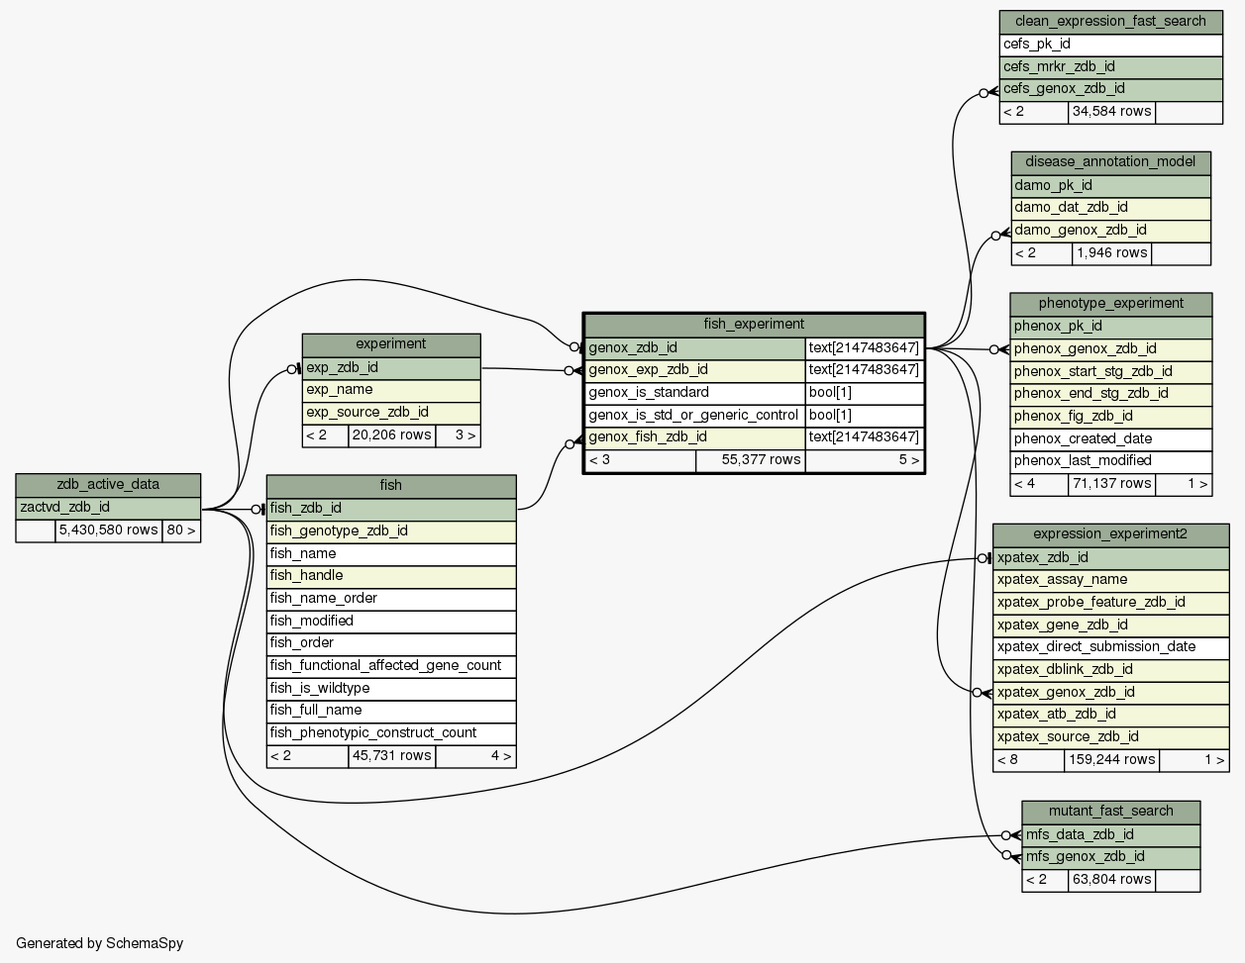
Task: Open the expression_experiment2 table header
Action: pos(1110,534)
